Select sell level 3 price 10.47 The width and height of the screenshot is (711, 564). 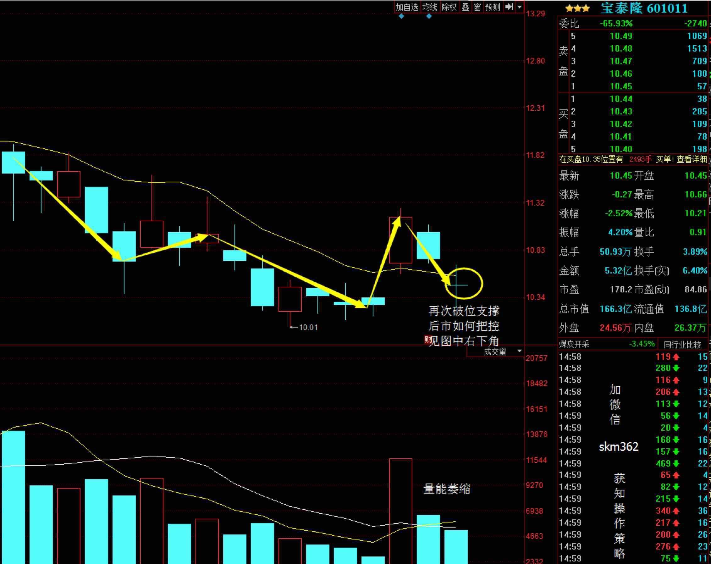(x=621, y=61)
